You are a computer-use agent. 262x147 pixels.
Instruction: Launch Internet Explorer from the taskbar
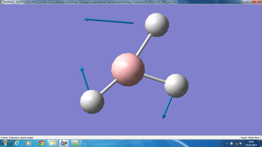coord(17,143)
